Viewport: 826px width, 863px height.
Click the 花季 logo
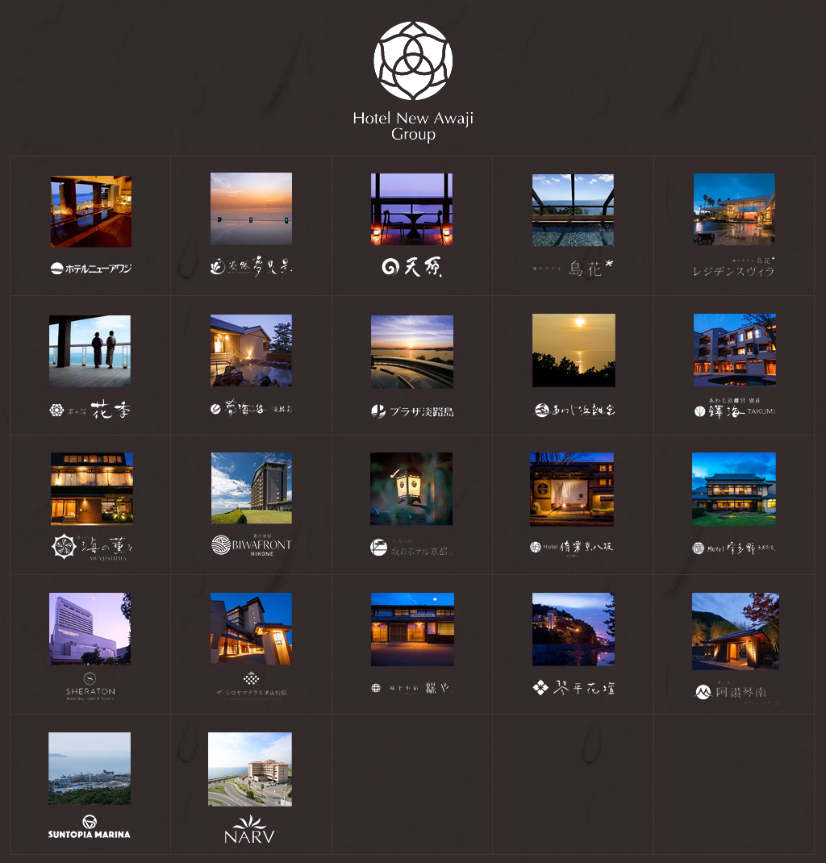point(90,410)
